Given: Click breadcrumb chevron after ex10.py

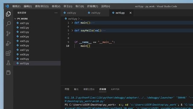Looking at the screenshot, I should pos(79,19).
